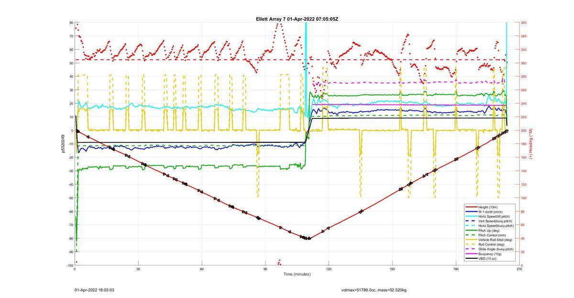Click the "(+) Heading (°M)" right axis label

tap(530, 144)
